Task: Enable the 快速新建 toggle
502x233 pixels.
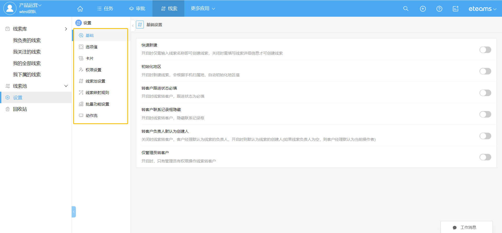Action: [x=485, y=50]
